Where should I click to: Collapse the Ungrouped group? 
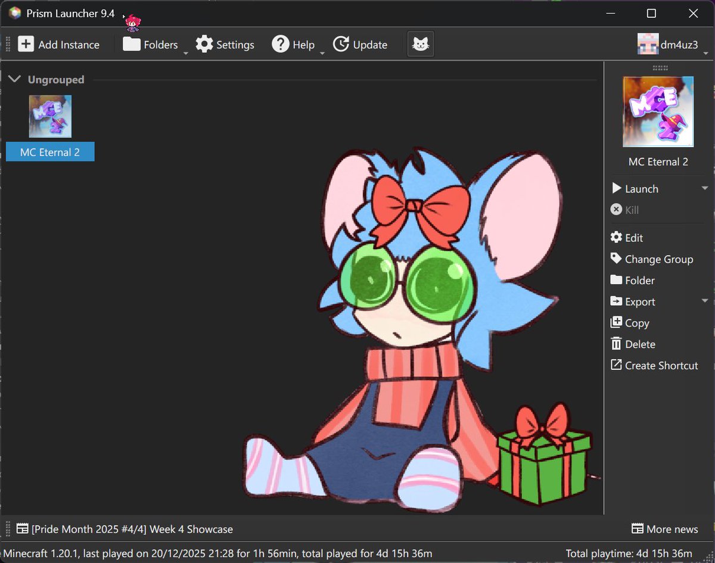[x=15, y=79]
